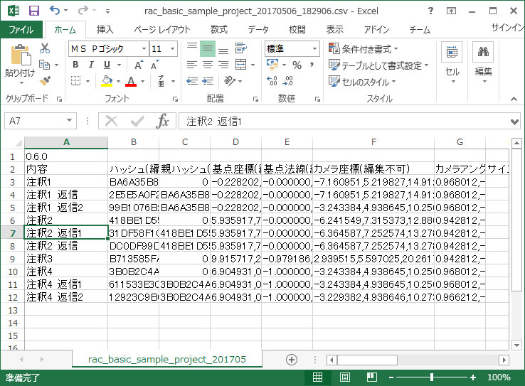Screen dimensions: 525x386
Task: Click the Cut scissors icon
Action: [45, 48]
